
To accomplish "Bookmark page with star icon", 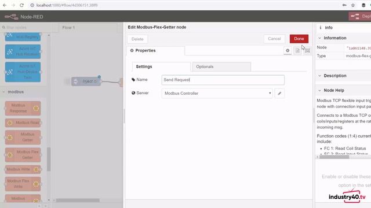I will coord(353,5).
